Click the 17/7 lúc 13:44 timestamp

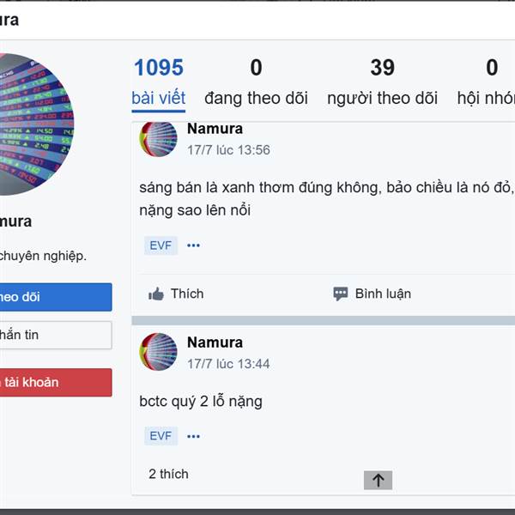tap(228, 364)
